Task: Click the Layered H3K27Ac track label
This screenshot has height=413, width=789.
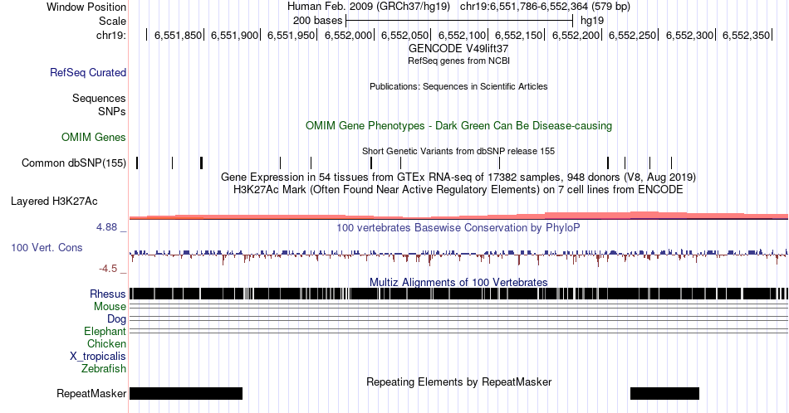Action: coord(54,201)
